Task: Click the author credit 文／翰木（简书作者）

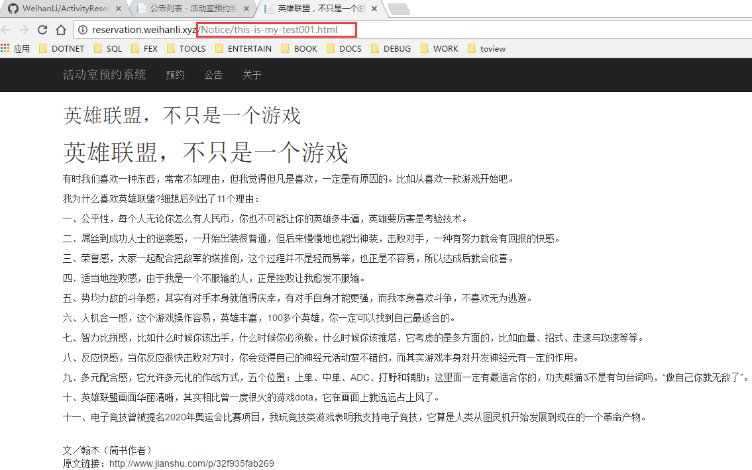Action: tap(107, 450)
